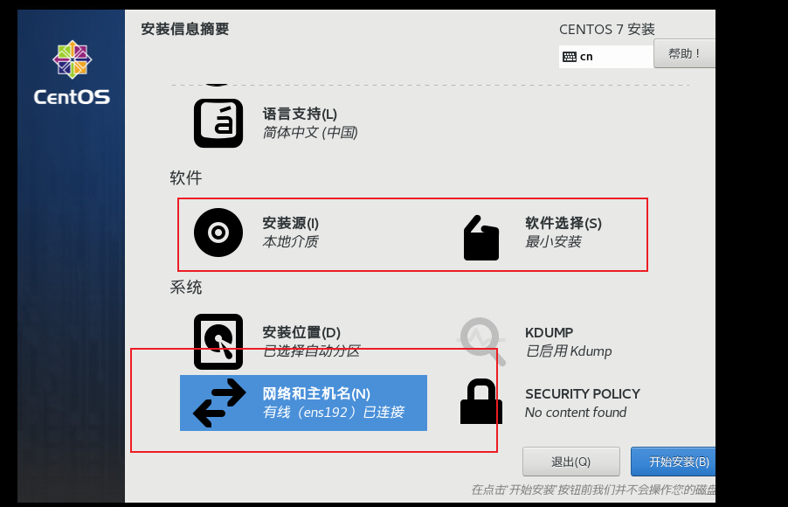Click the Network & Hostname arrows icon
788x507 pixels.
[x=219, y=403]
